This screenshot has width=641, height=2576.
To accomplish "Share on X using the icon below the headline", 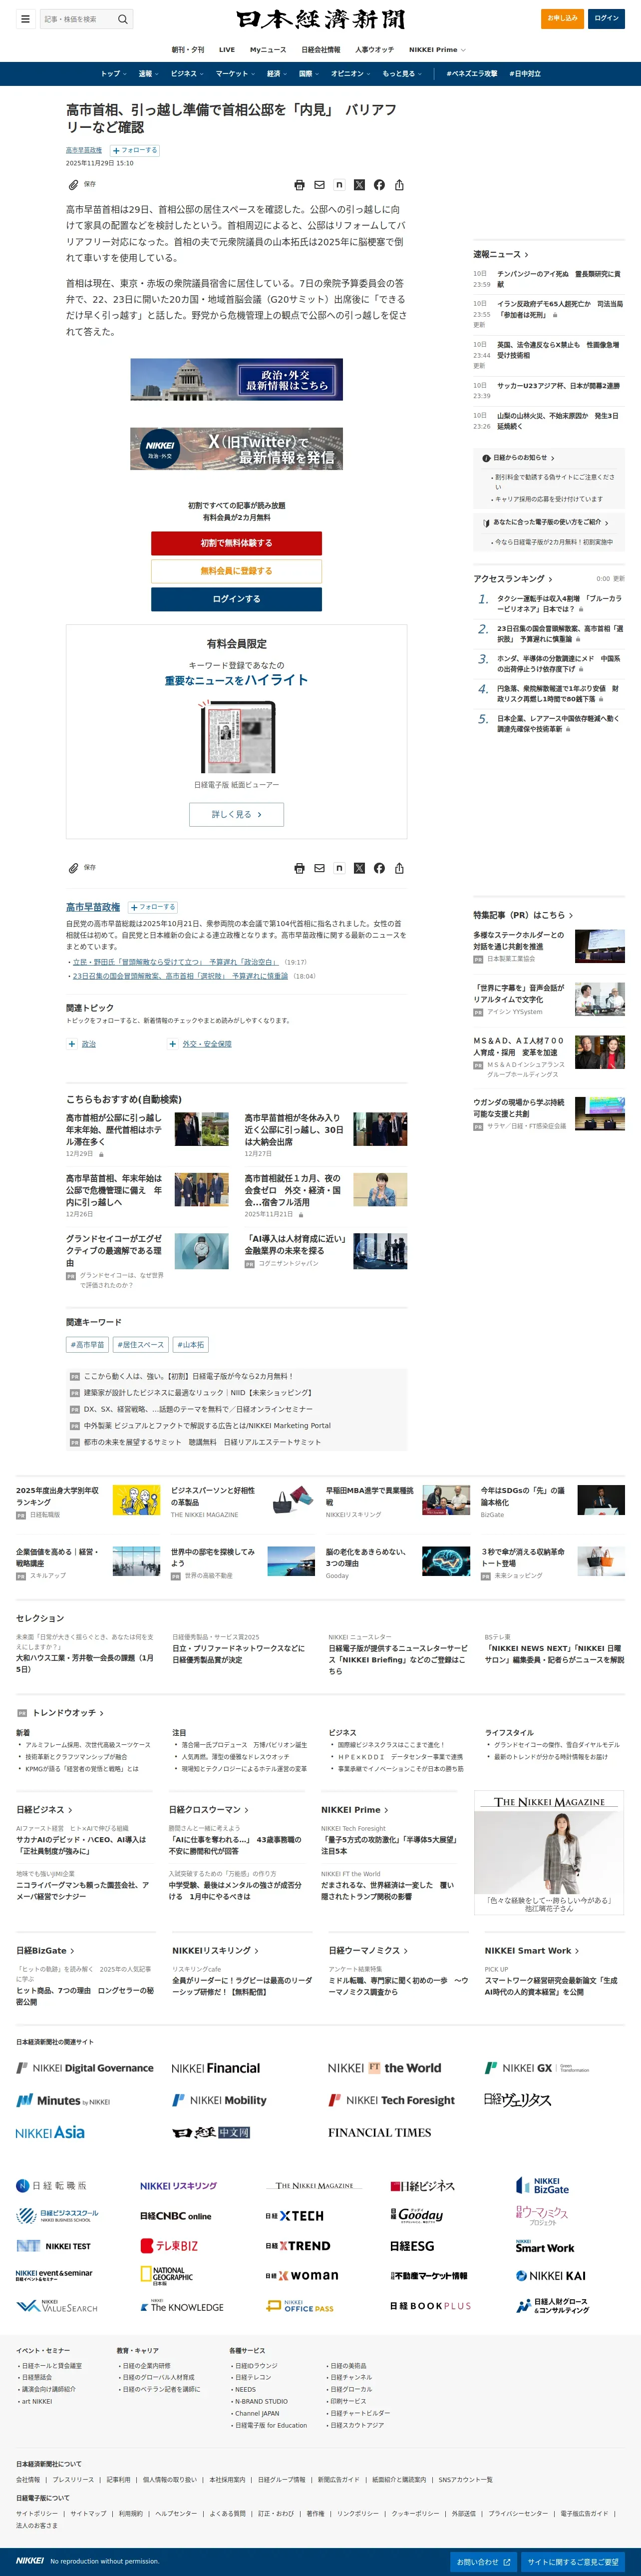I will pos(359,185).
